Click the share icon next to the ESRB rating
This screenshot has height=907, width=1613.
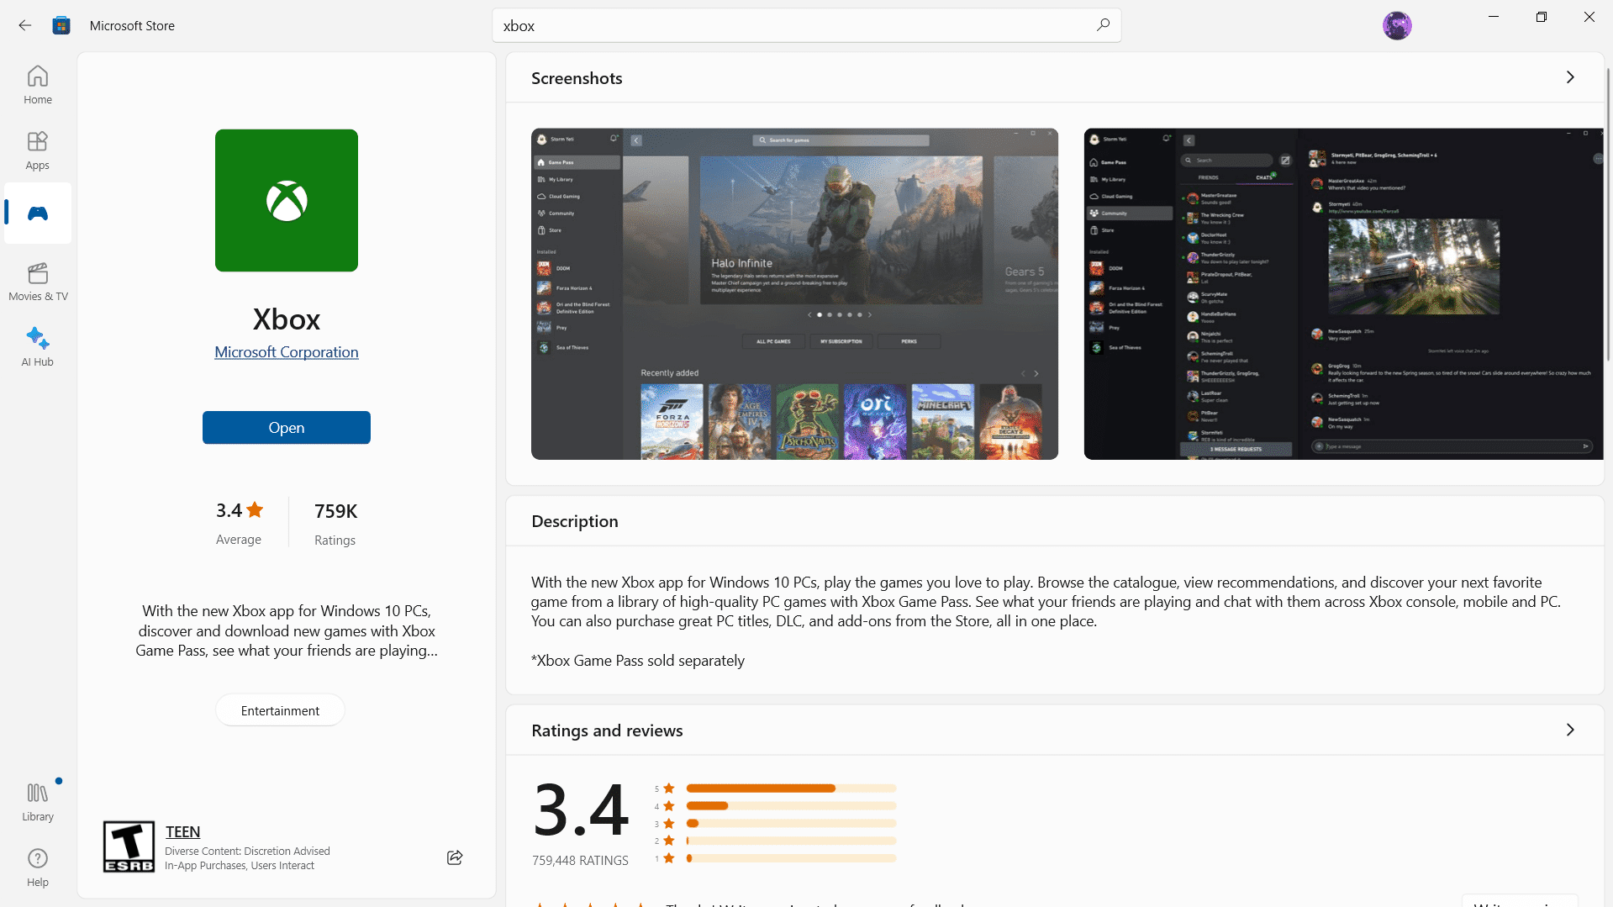pos(455,857)
